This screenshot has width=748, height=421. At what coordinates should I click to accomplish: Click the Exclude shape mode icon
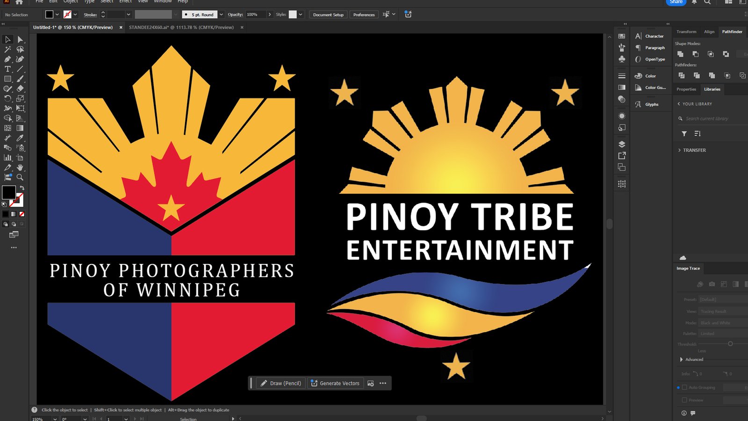[x=726, y=54]
